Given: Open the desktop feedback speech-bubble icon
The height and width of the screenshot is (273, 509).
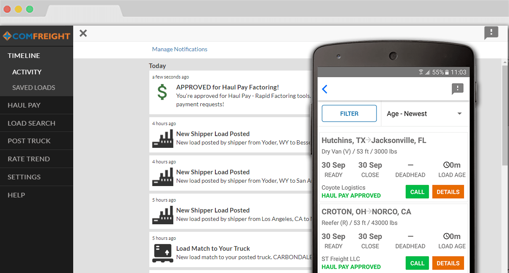Looking at the screenshot, I should pos(491,33).
